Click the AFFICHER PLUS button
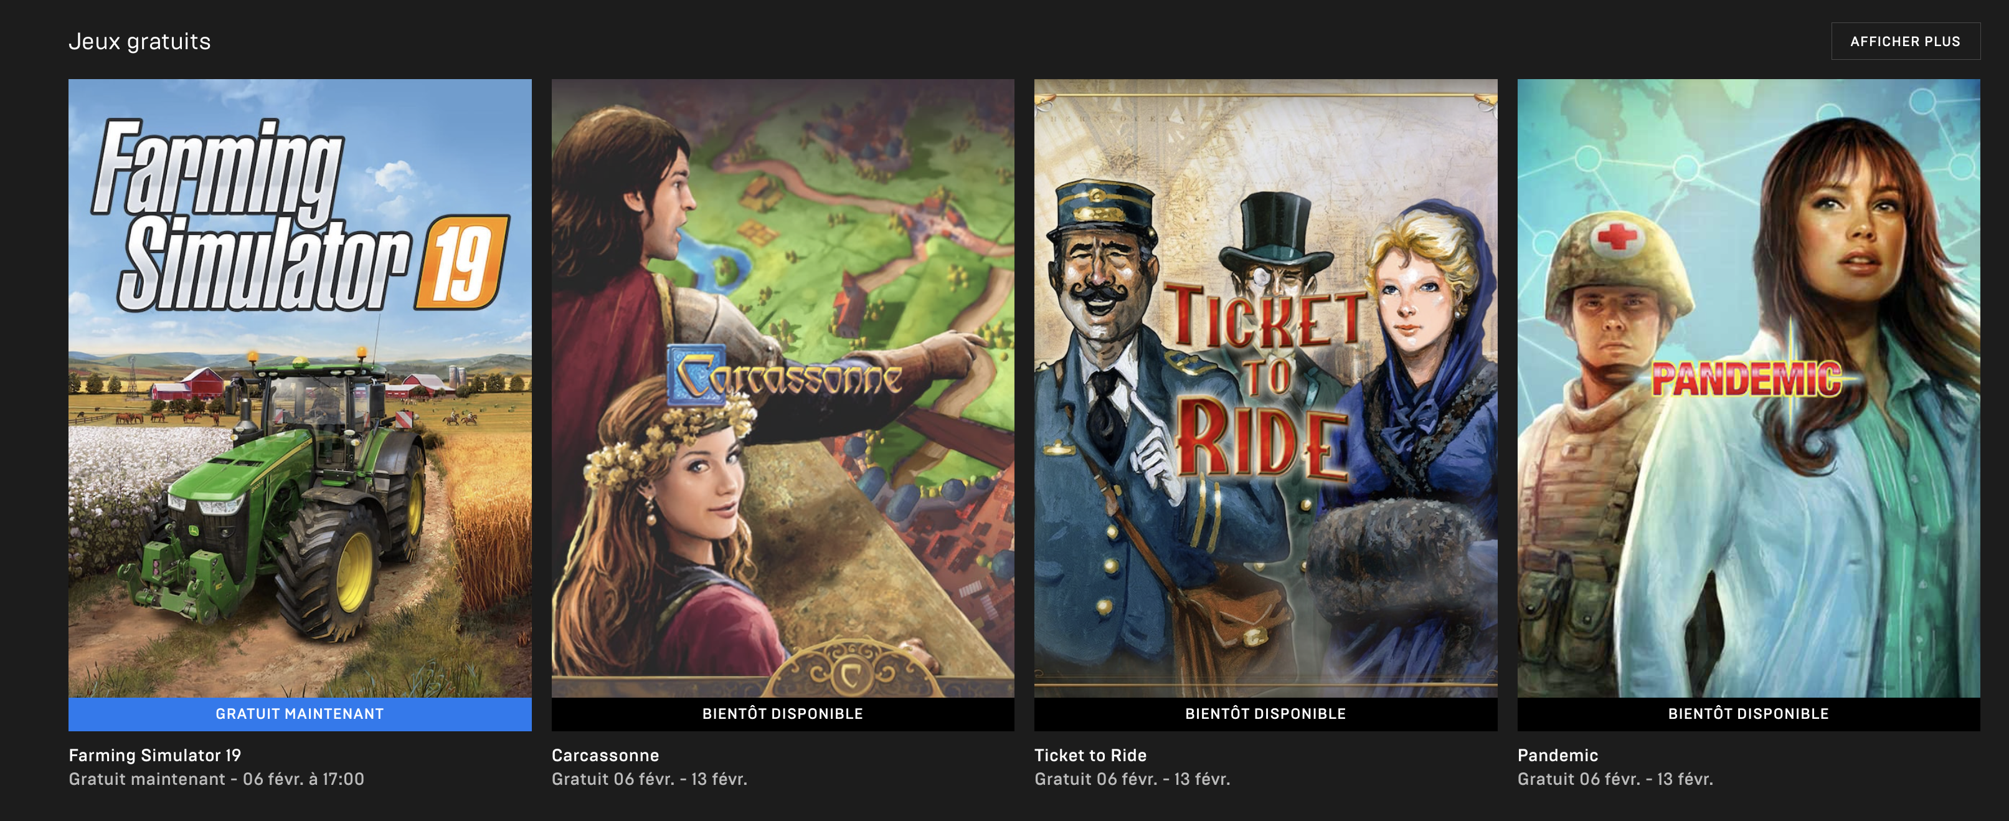This screenshot has width=2009, height=821. point(1904,41)
